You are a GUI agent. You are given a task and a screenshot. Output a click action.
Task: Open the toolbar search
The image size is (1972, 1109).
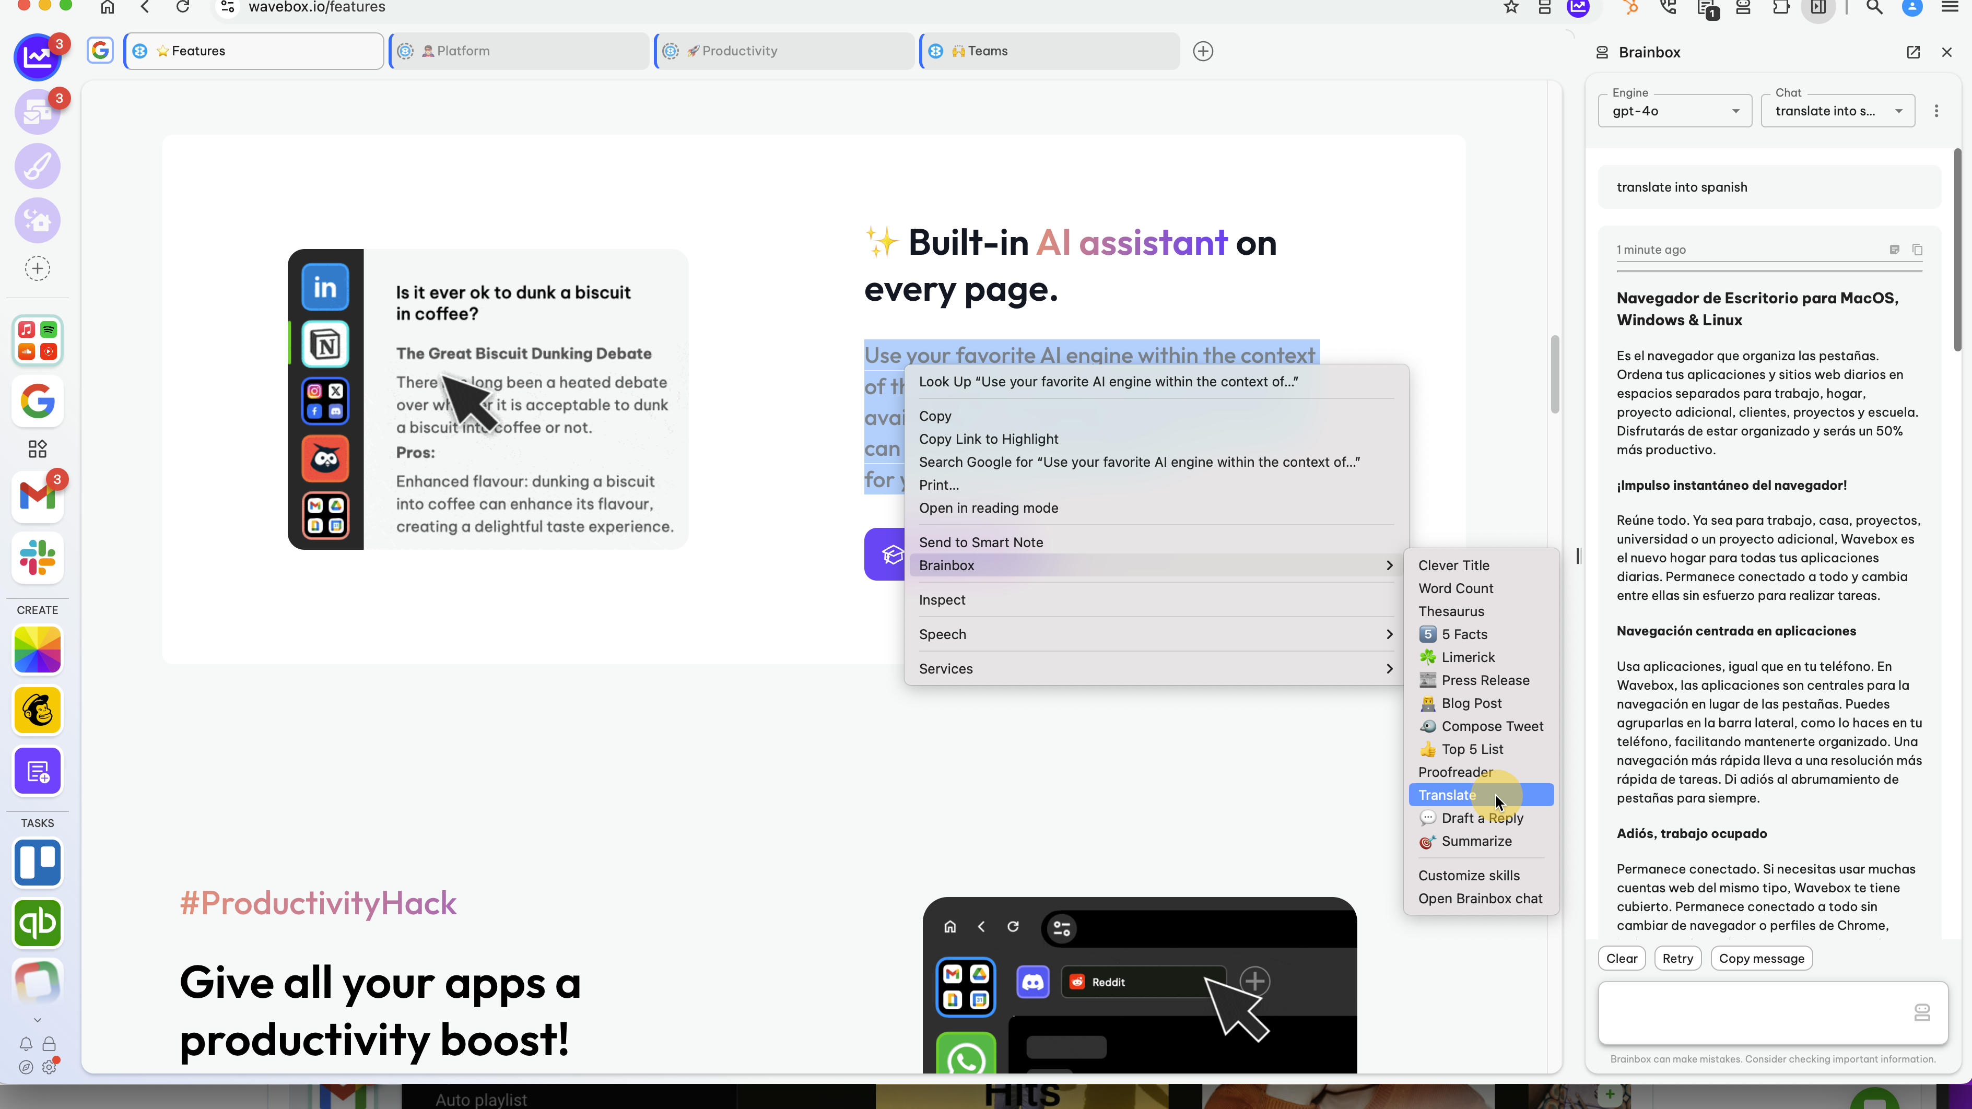pos(1874,8)
